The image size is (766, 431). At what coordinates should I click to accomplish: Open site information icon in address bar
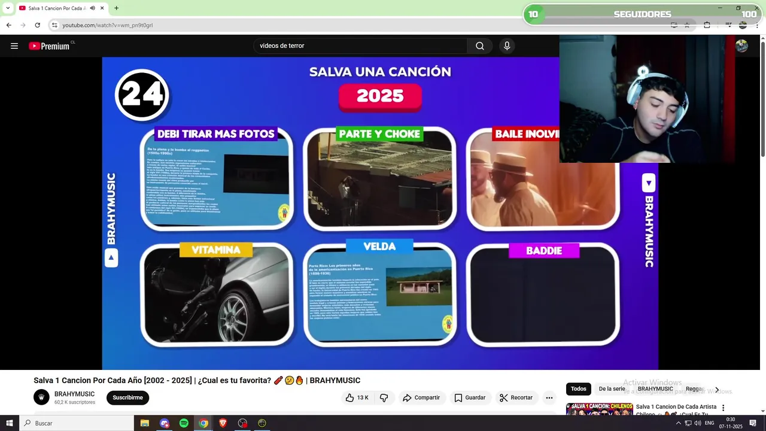pyautogui.click(x=54, y=25)
